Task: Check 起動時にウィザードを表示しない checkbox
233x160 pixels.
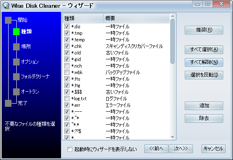Action: [70, 149]
